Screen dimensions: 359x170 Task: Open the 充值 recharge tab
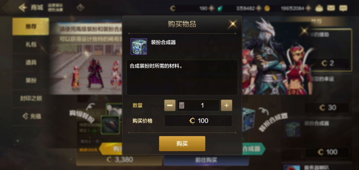31,116
